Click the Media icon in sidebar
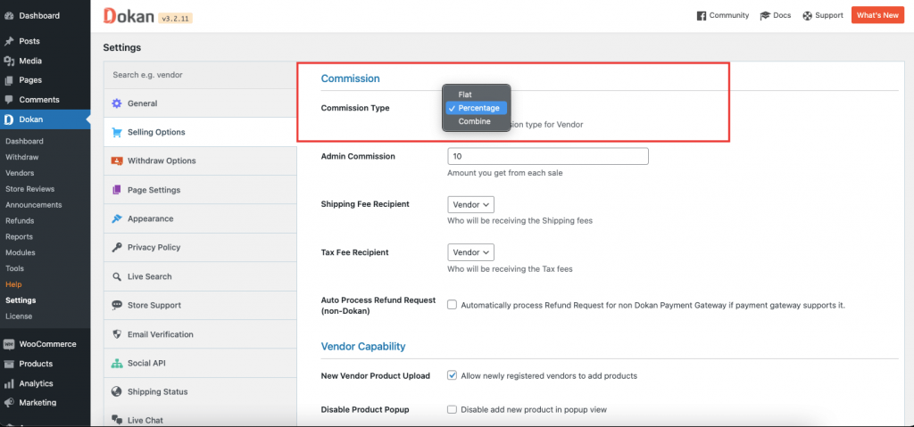914x427 pixels. click(x=9, y=61)
